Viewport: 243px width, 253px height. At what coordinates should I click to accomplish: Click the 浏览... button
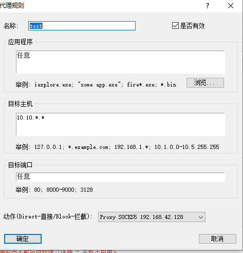click(x=205, y=82)
